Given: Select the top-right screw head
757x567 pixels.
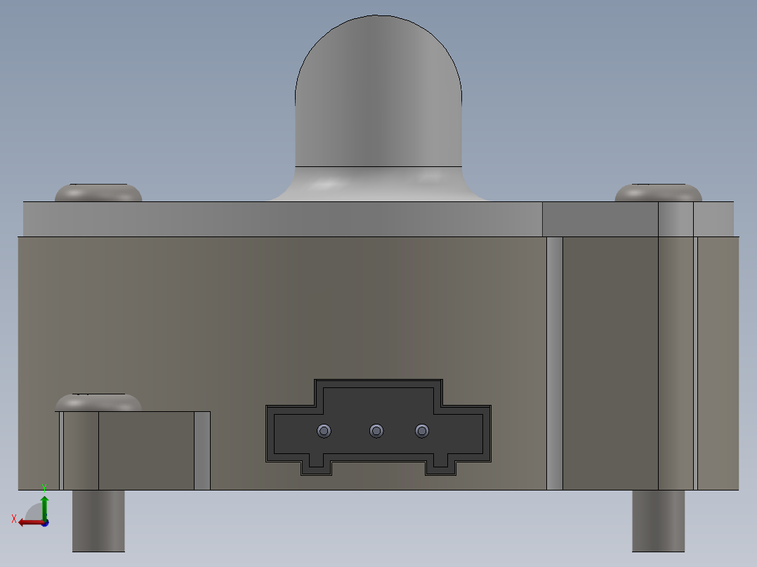Looking at the screenshot, I should point(659,192).
